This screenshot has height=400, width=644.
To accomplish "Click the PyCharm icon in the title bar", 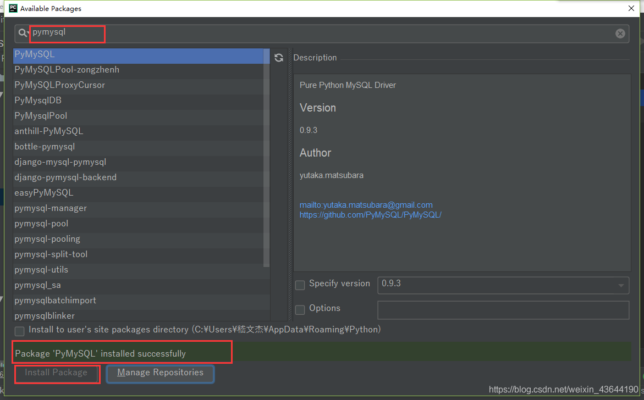I will pyautogui.click(x=13, y=8).
